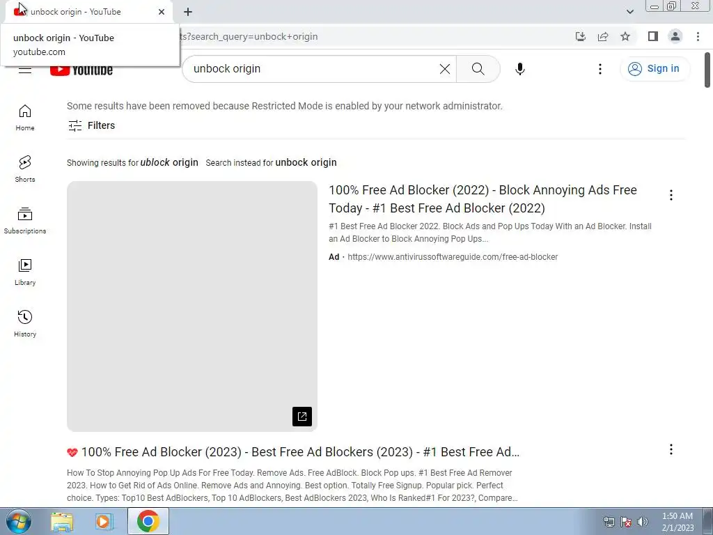Click the page vertical scrollbar thumb
The height and width of the screenshot is (535, 713).
(707, 70)
